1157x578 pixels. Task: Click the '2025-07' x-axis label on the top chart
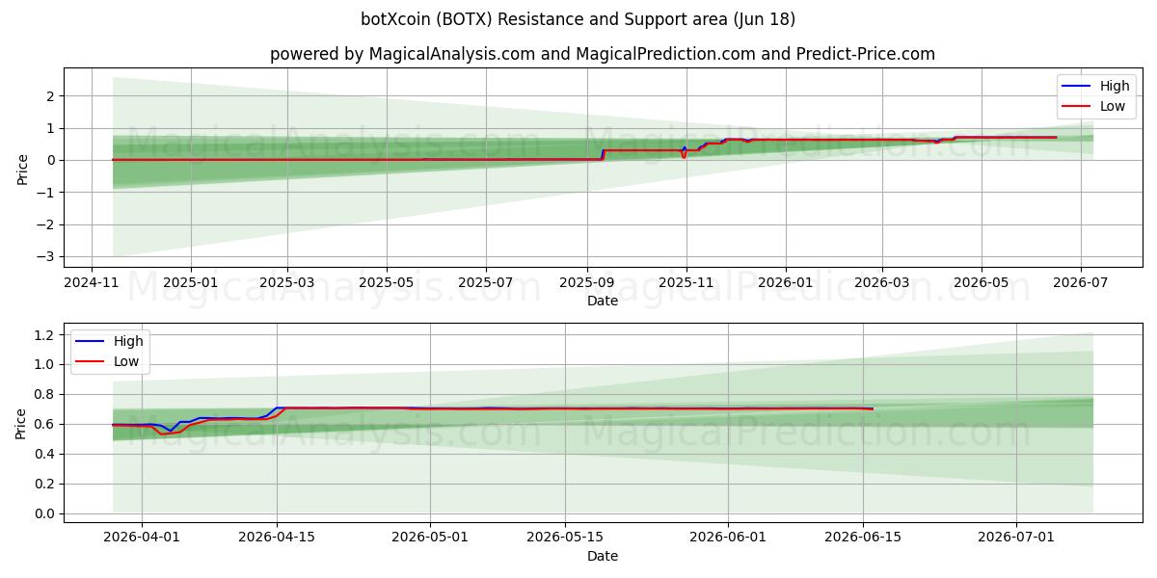[484, 283]
